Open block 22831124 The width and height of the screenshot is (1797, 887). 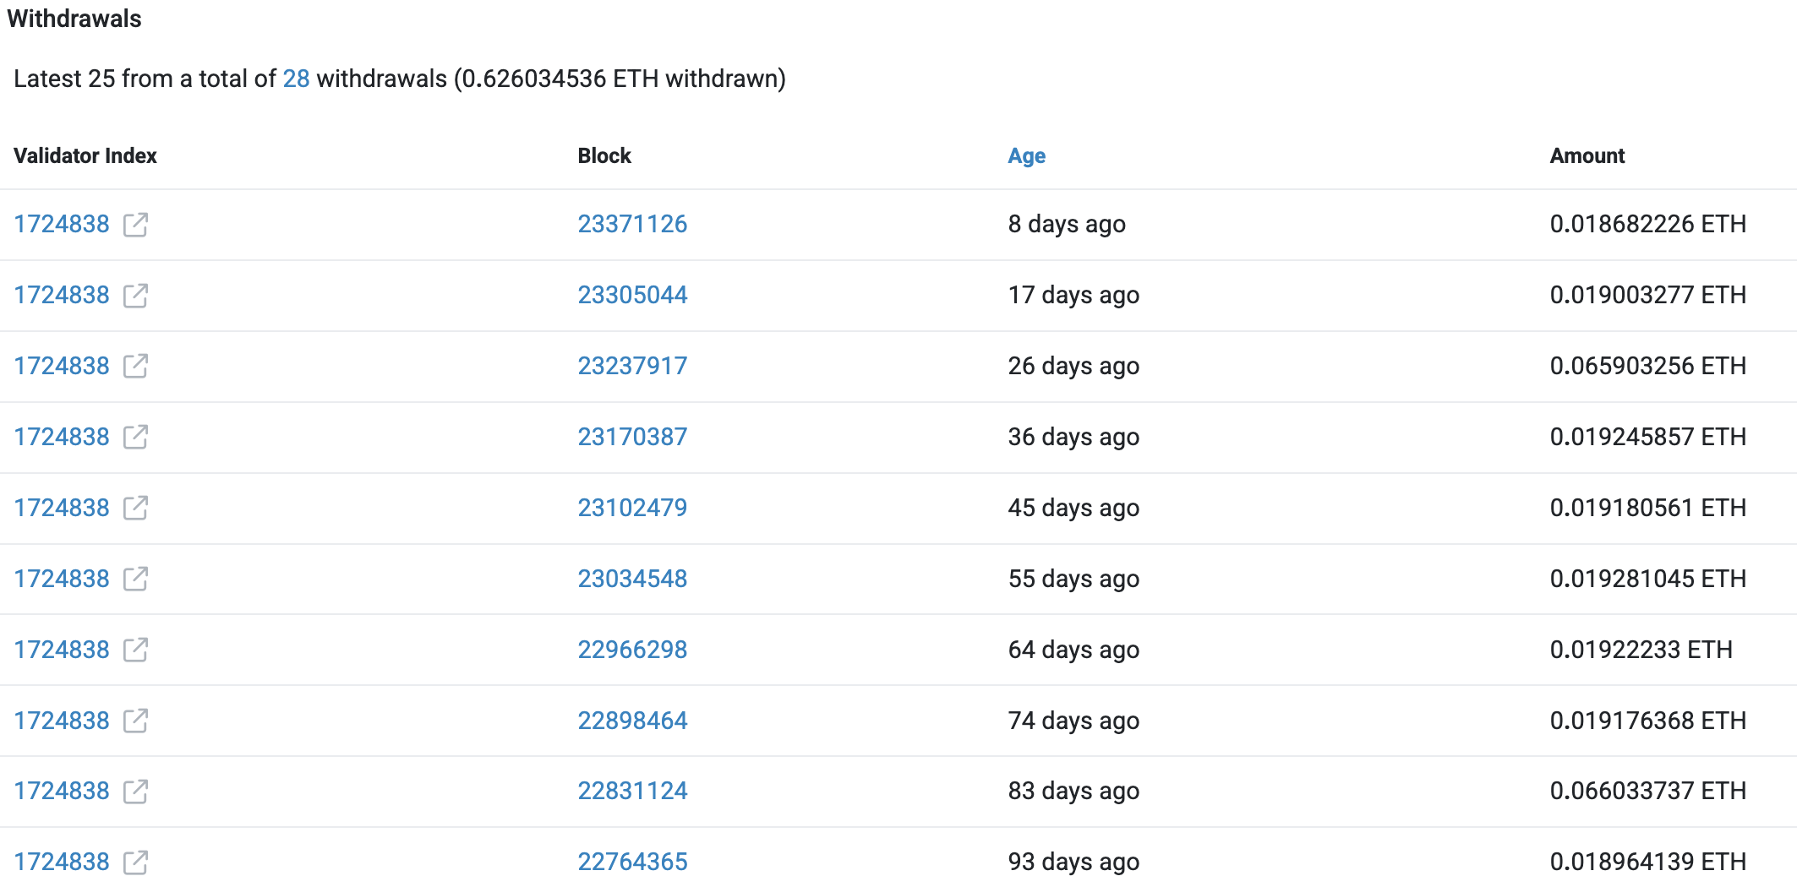(x=632, y=792)
